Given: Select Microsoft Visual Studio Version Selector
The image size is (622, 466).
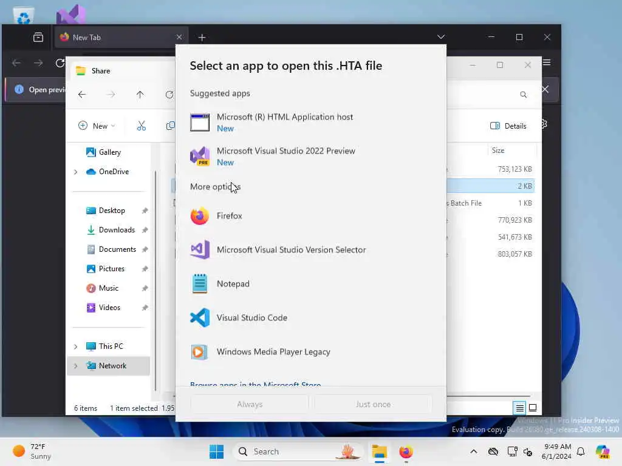Looking at the screenshot, I should click(310, 250).
